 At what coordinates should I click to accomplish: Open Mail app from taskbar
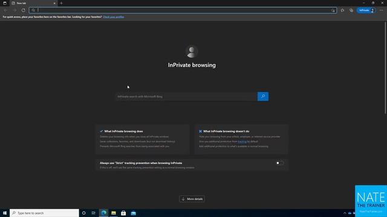coord(133,213)
